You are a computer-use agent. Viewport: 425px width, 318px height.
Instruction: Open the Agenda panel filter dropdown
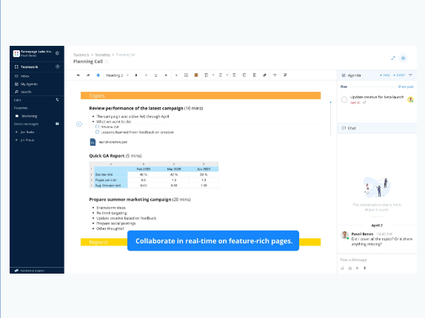pyautogui.click(x=410, y=75)
